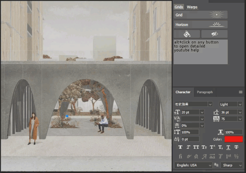Toggle grid visibility with crossed-eye button
The height and width of the screenshot is (173, 246).
pos(214,34)
